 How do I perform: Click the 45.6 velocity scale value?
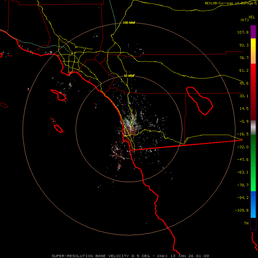244,83
